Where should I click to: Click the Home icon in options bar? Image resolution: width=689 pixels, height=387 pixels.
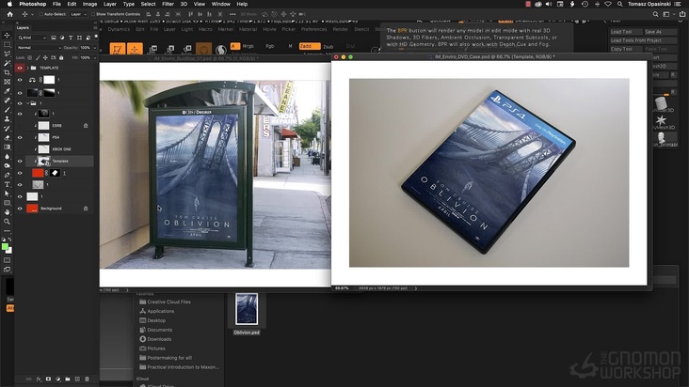[9, 14]
